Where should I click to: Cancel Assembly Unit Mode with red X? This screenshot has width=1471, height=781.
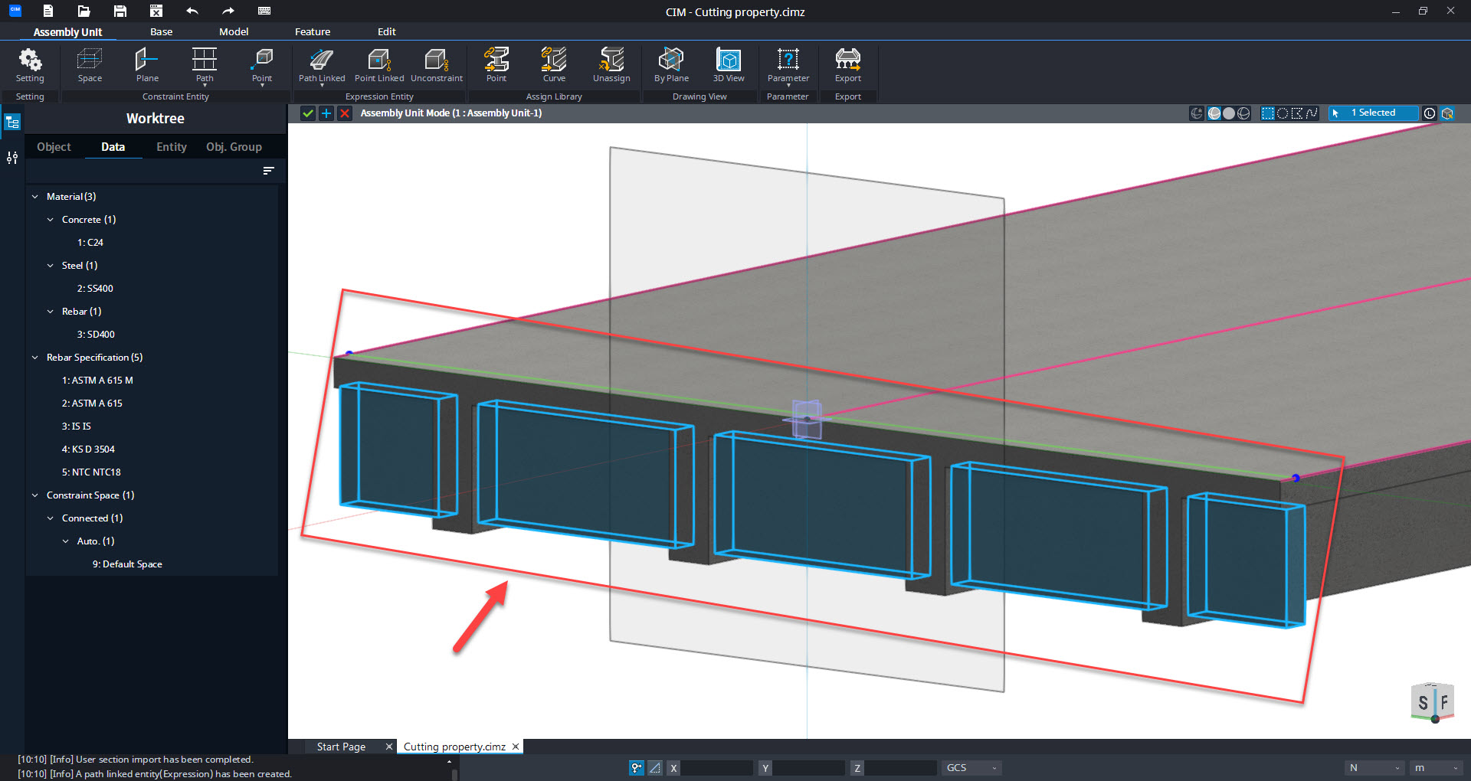[345, 113]
